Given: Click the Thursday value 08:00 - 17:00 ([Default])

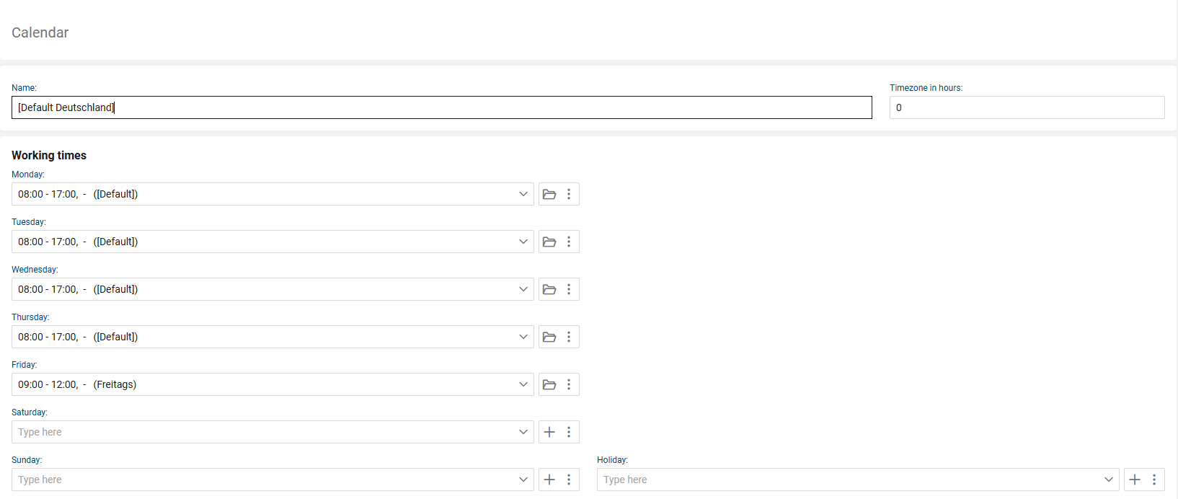Looking at the screenshot, I should [x=78, y=337].
